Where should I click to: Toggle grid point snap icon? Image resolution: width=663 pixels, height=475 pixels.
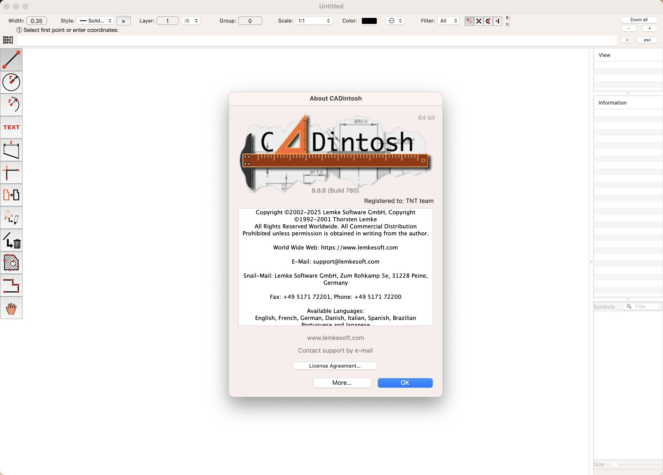click(469, 21)
